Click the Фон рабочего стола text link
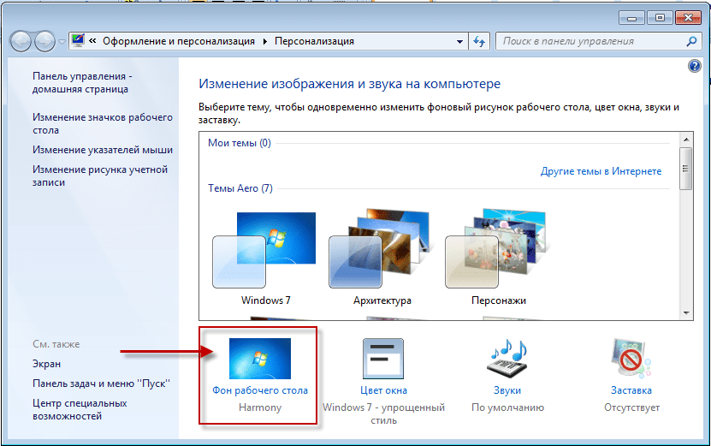711x446 pixels. 260,390
